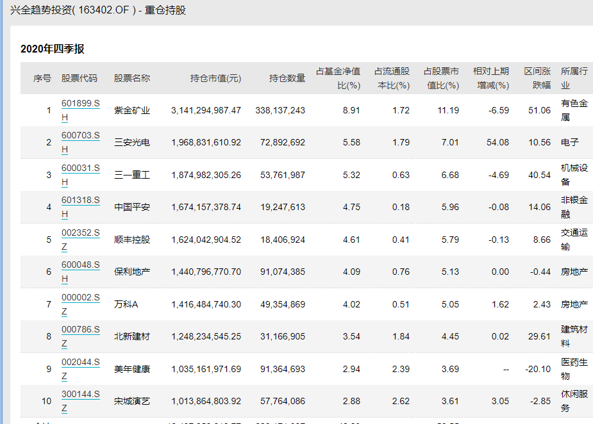
Task: Click holding quantity 49,354,869
Action: (283, 304)
